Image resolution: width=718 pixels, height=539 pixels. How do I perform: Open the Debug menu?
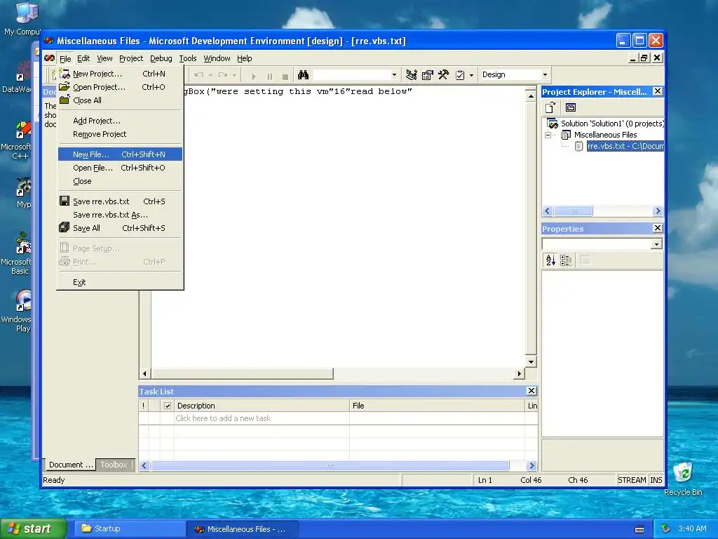click(x=161, y=58)
